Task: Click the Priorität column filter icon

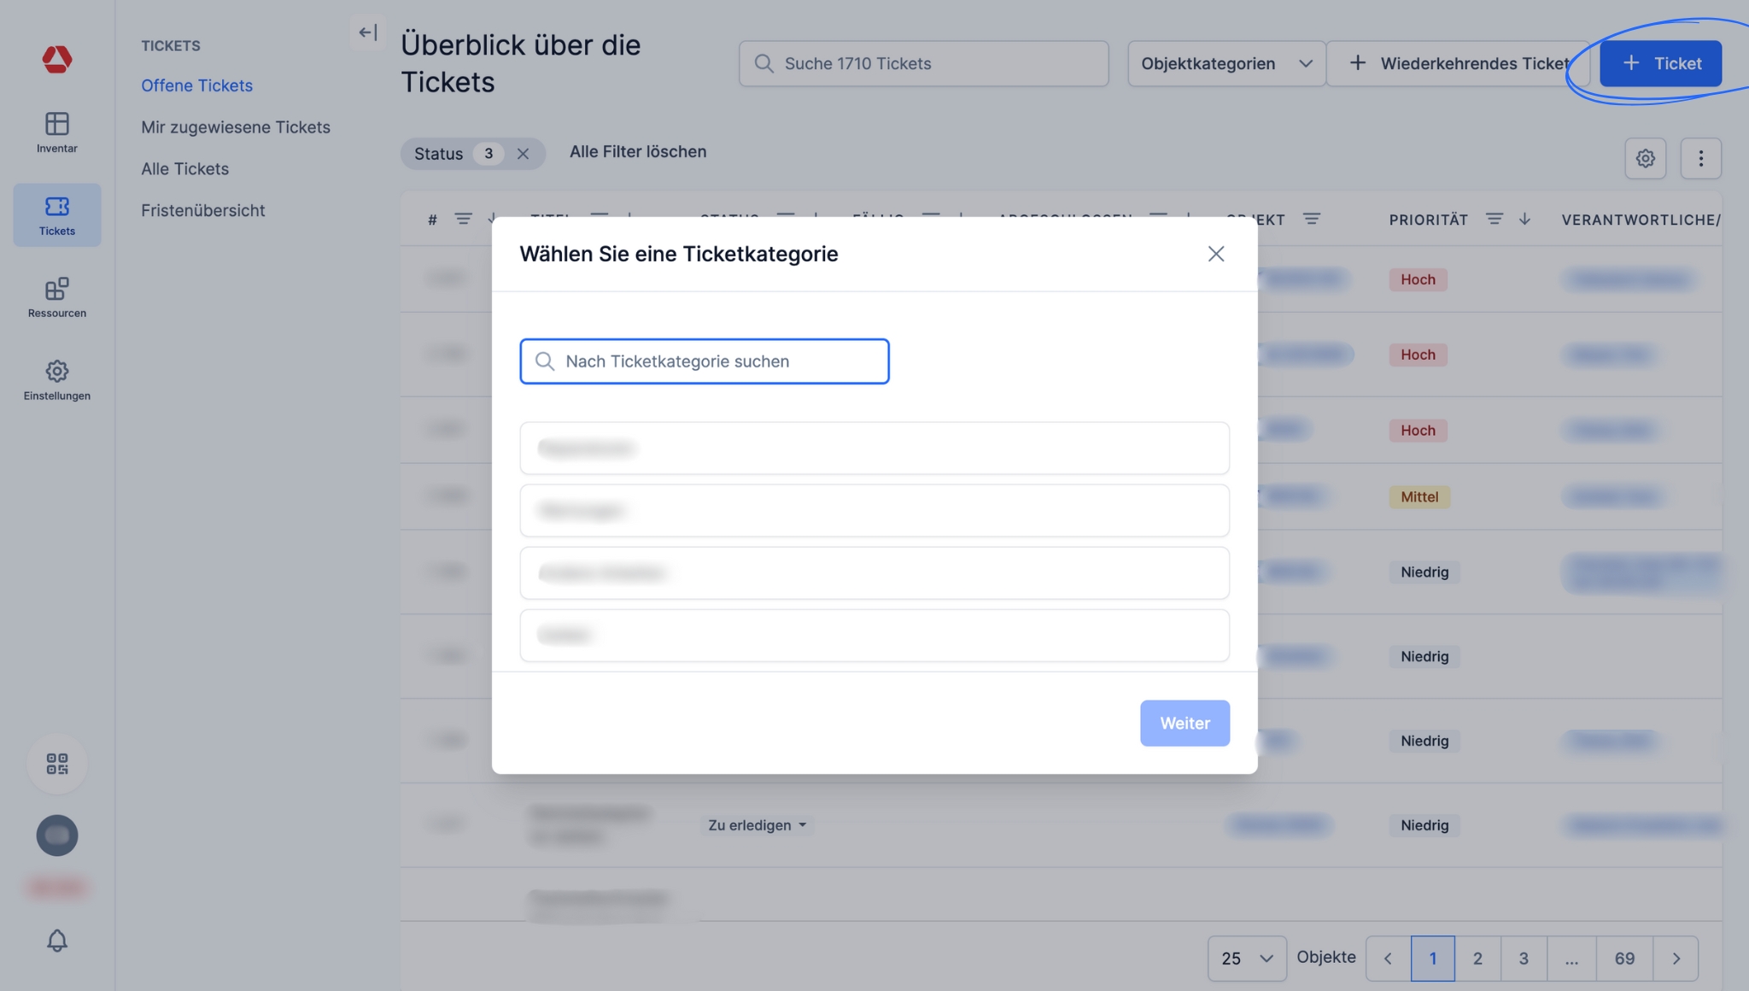Action: [1494, 220]
